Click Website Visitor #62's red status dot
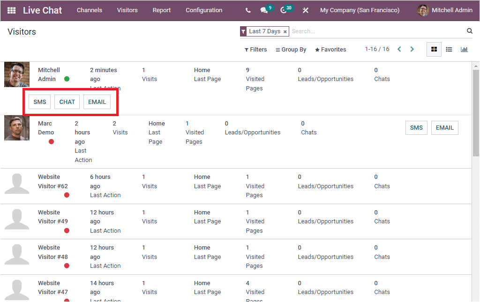The height and width of the screenshot is (302, 480). click(x=67, y=195)
